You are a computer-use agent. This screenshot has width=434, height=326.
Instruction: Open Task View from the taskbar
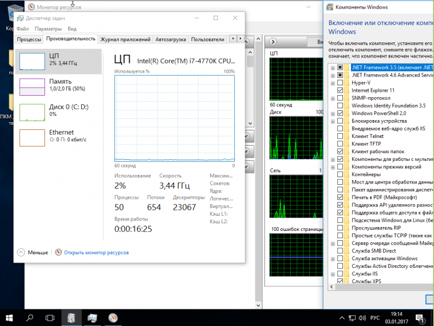[x=50, y=318]
